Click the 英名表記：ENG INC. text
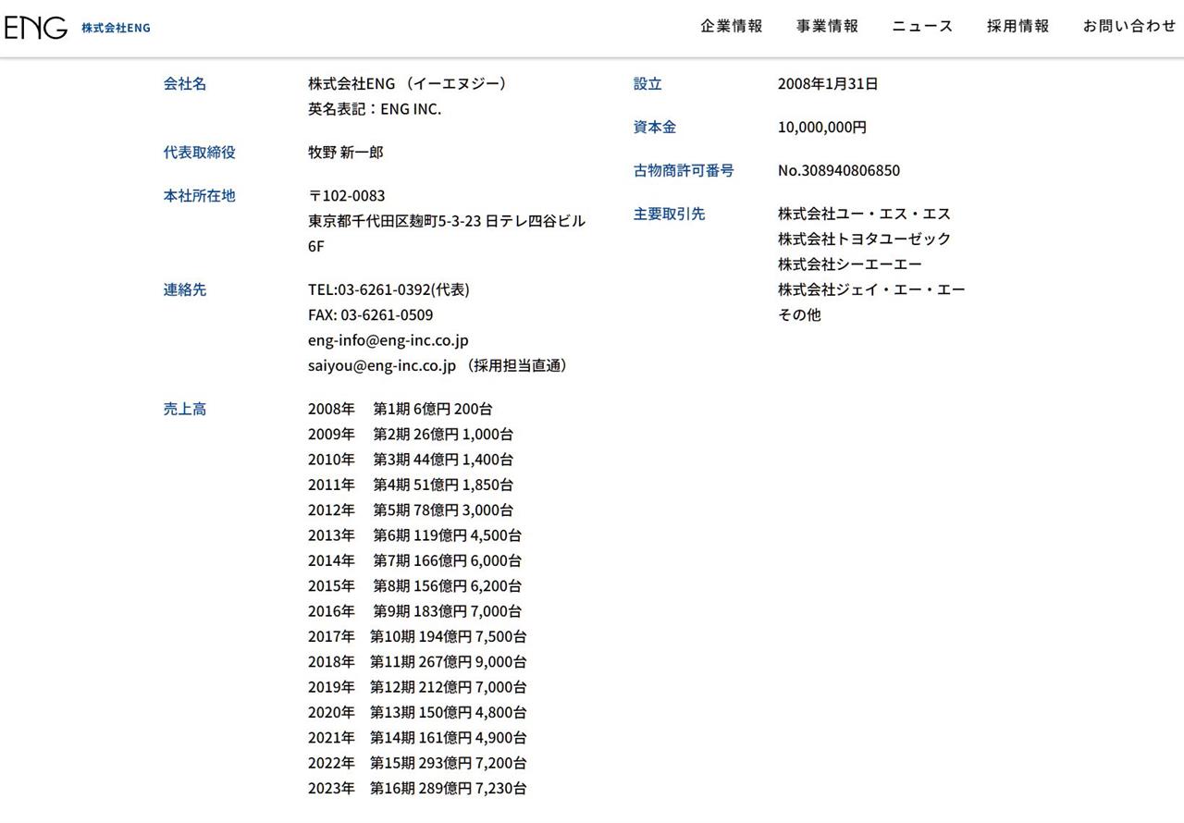Image resolution: width=1184 pixels, height=823 pixels. 375,108
